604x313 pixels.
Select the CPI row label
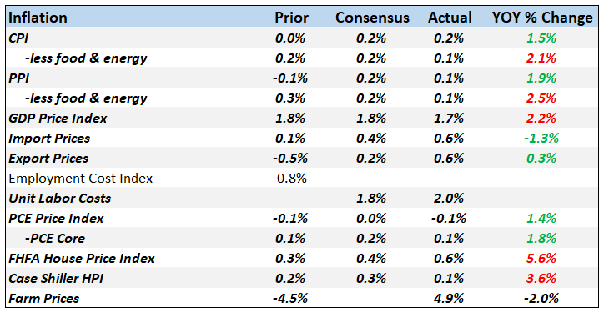pos(18,38)
